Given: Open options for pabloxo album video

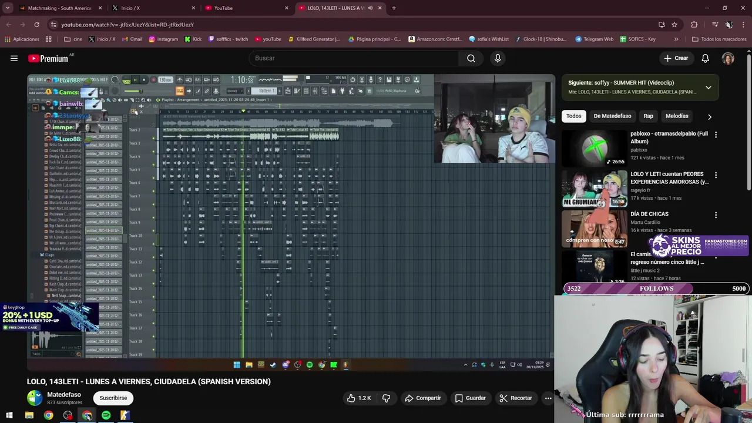Looking at the screenshot, I should click(x=716, y=135).
